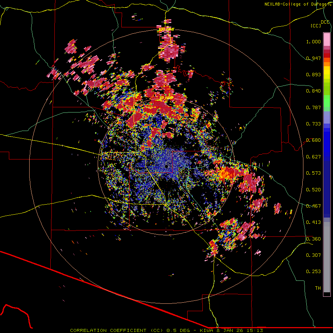Viewport: 333px width, 333px height.
Task: Click the 50 NMI range ring label
Action: click(166, 98)
